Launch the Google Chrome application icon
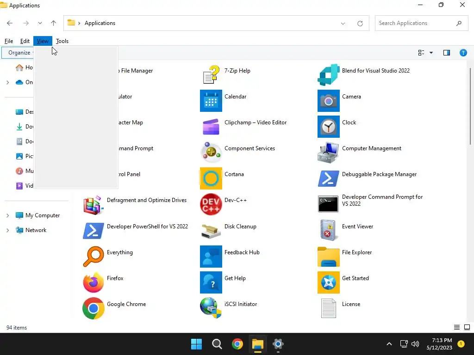The image size is (474, 355). coord(93,308)
